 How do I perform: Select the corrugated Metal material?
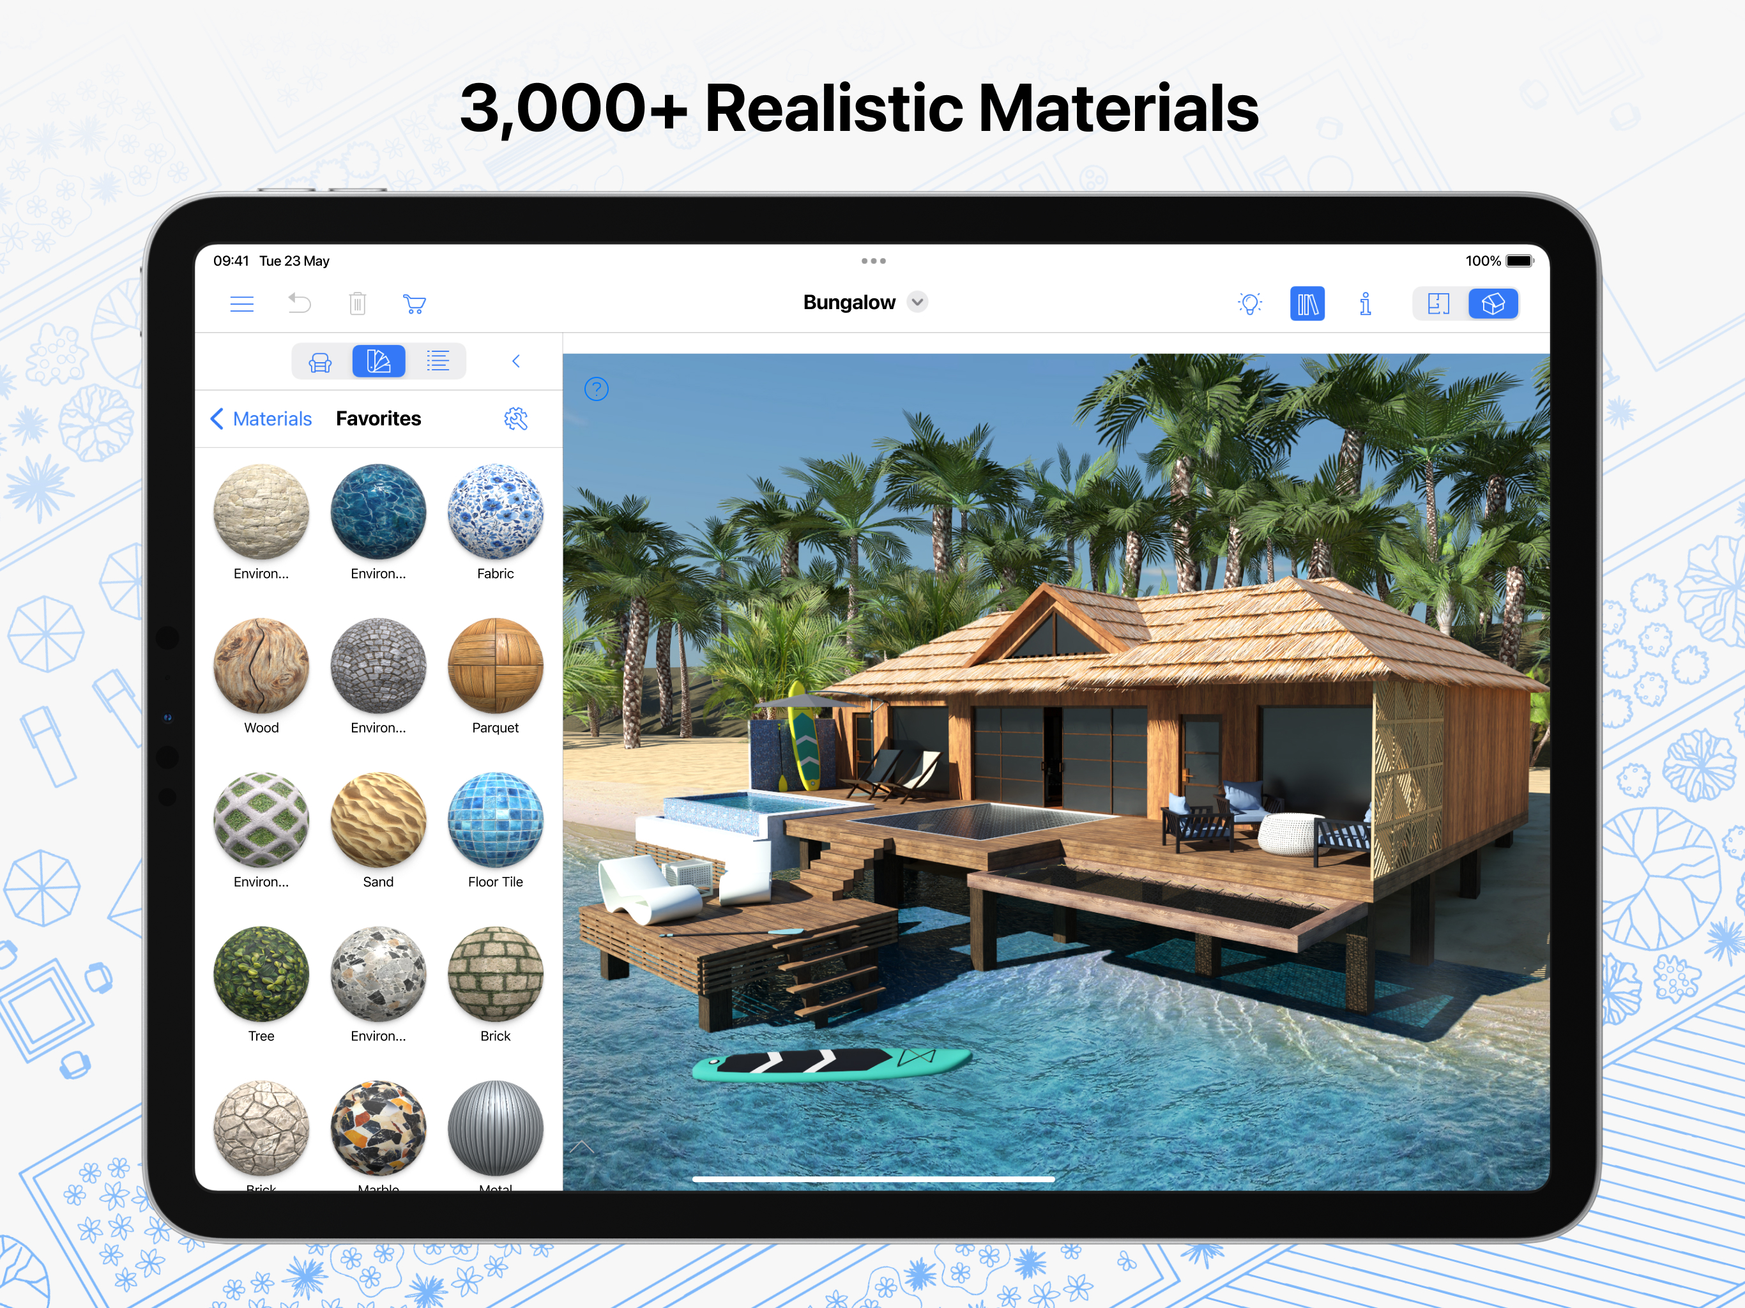[x=496, y=1128]
